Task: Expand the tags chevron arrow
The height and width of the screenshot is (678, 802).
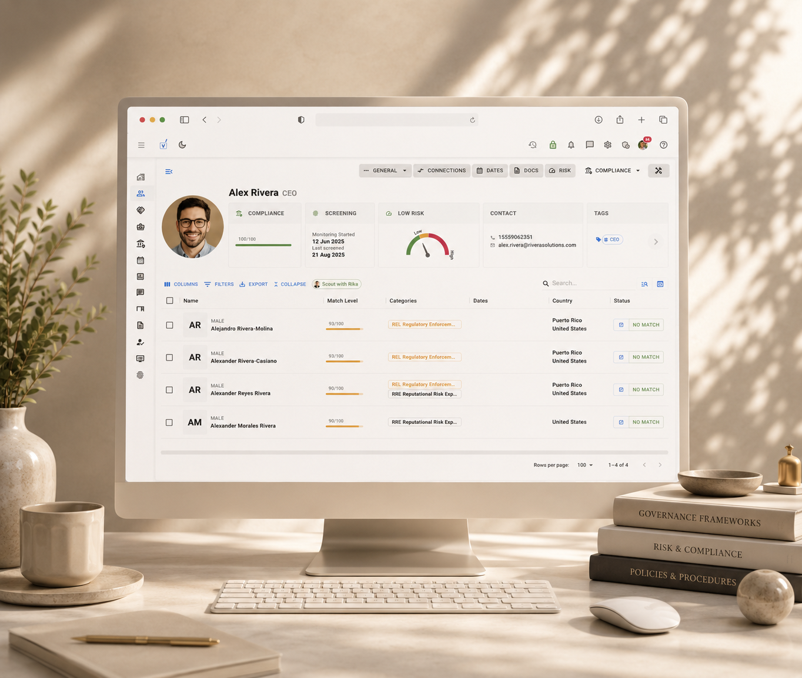Action: [656, 242]
